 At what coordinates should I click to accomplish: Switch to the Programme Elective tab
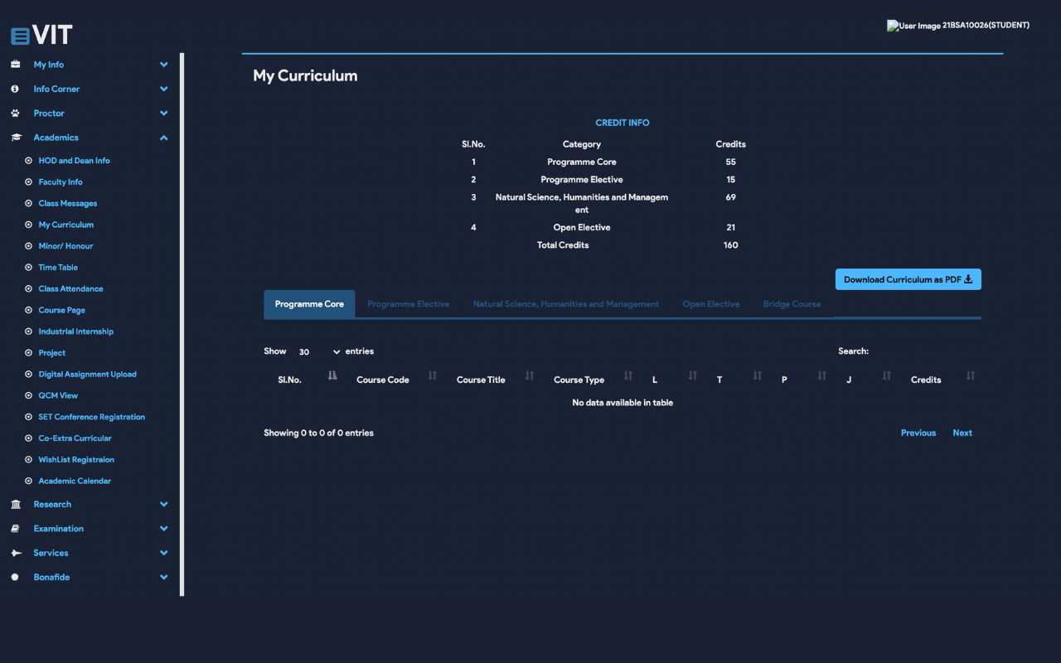(409, 303)
